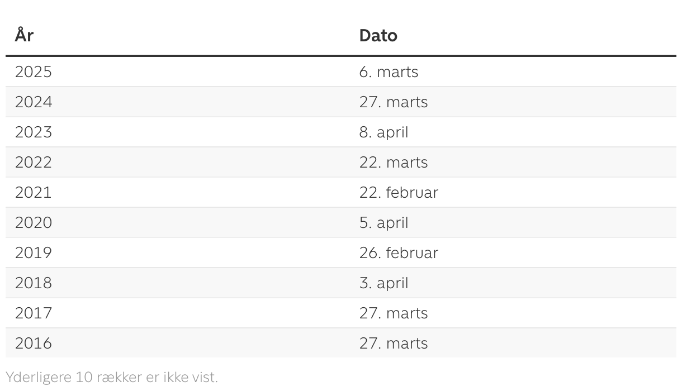This screenshot has width=682, height=391.
Task: Click the 26. februar date
Action: click(x=398, y=253)
